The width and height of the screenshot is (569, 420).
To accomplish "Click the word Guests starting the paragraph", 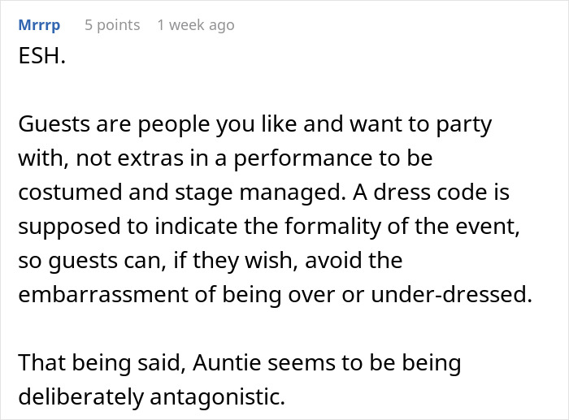I will tap(50, 127).
